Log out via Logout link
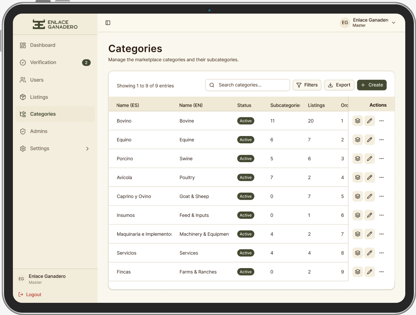The height and width of the screenshot is (315, 416). coord(30,294)
